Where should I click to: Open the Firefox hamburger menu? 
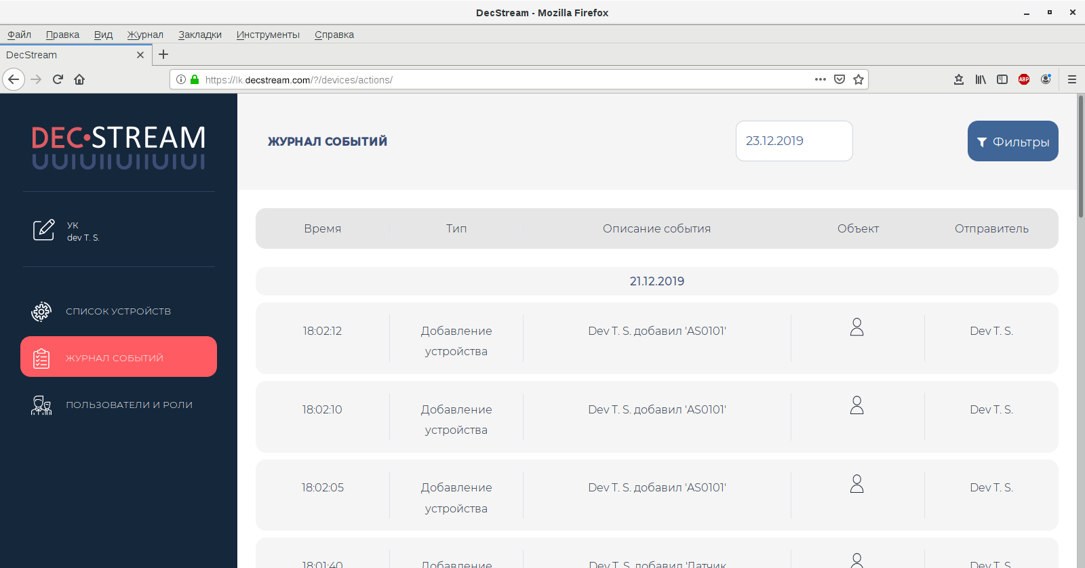pos(1072,79)
